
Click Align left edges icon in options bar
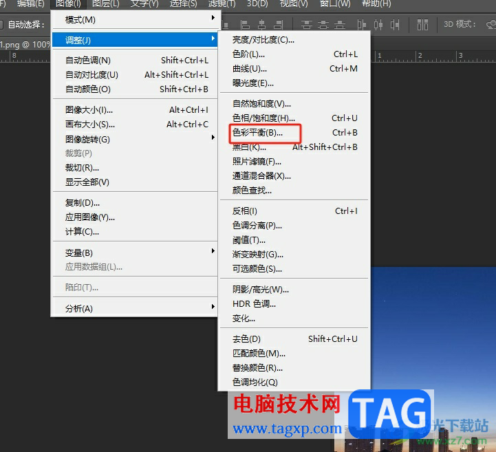(x=245, y=24)
